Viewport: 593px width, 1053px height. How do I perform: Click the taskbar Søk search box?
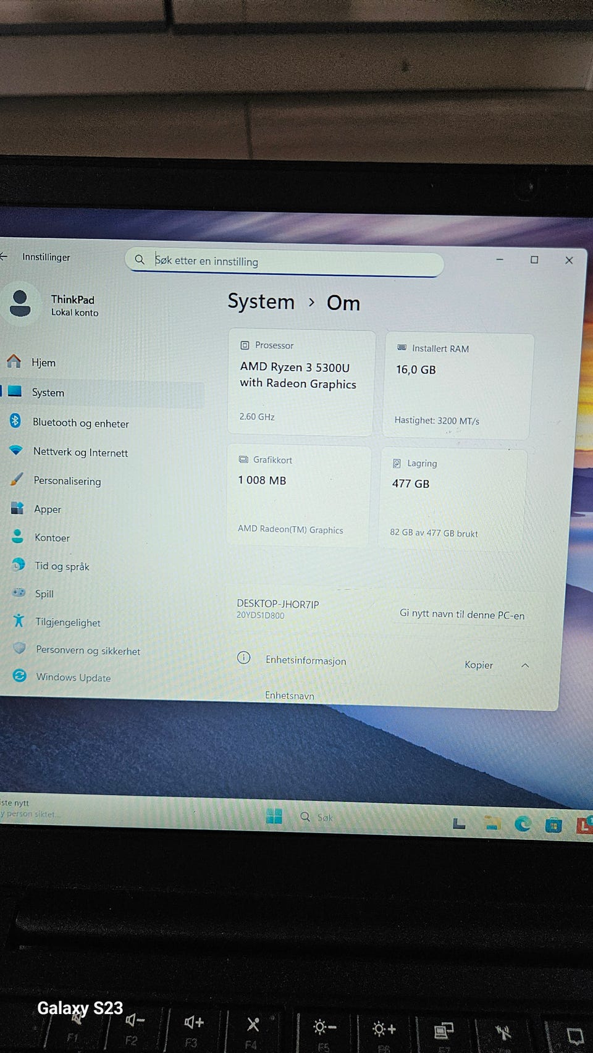(325, 818)
